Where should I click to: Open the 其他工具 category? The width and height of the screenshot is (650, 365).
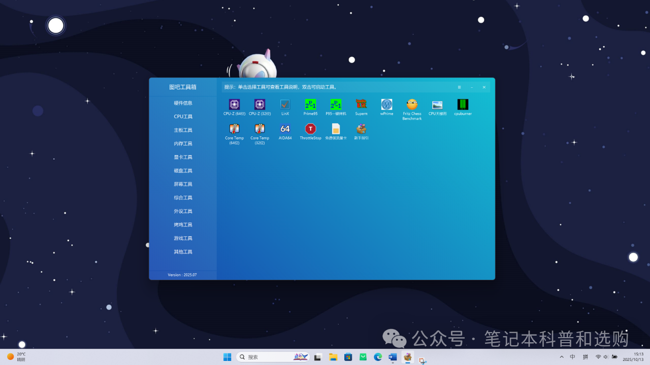183,252
